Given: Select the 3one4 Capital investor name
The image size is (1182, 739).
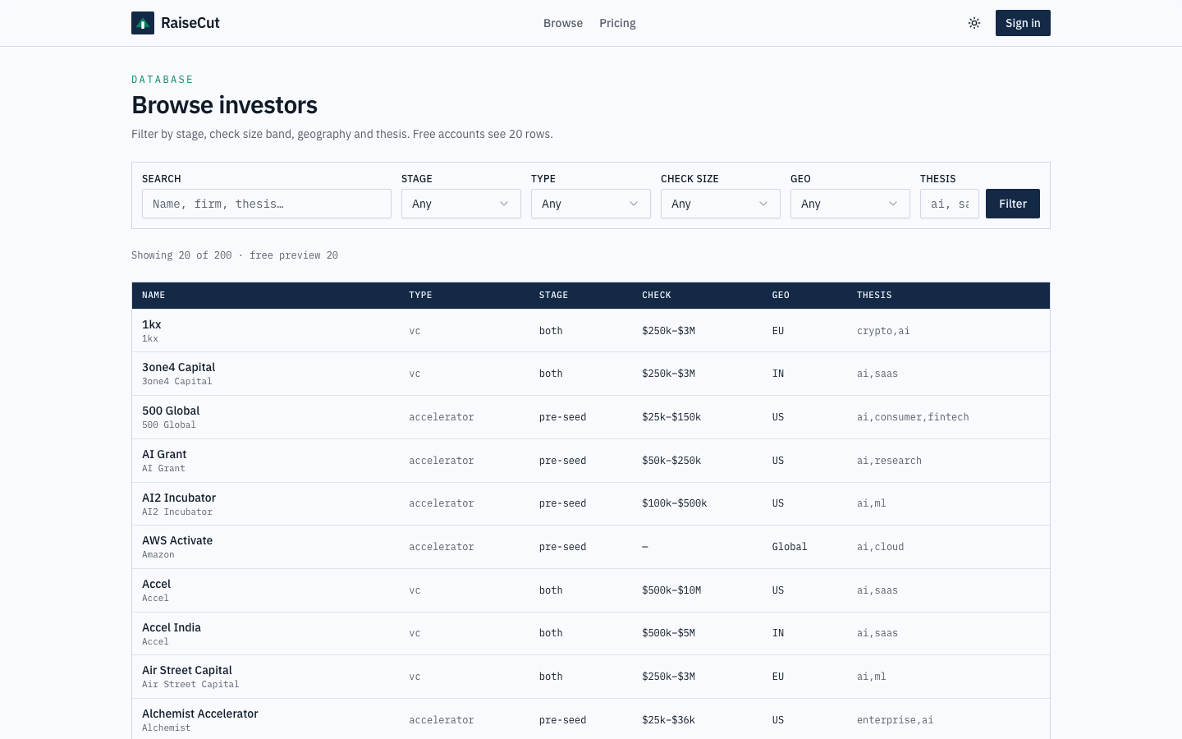Looking at the screenshot, I should (179, 367).
